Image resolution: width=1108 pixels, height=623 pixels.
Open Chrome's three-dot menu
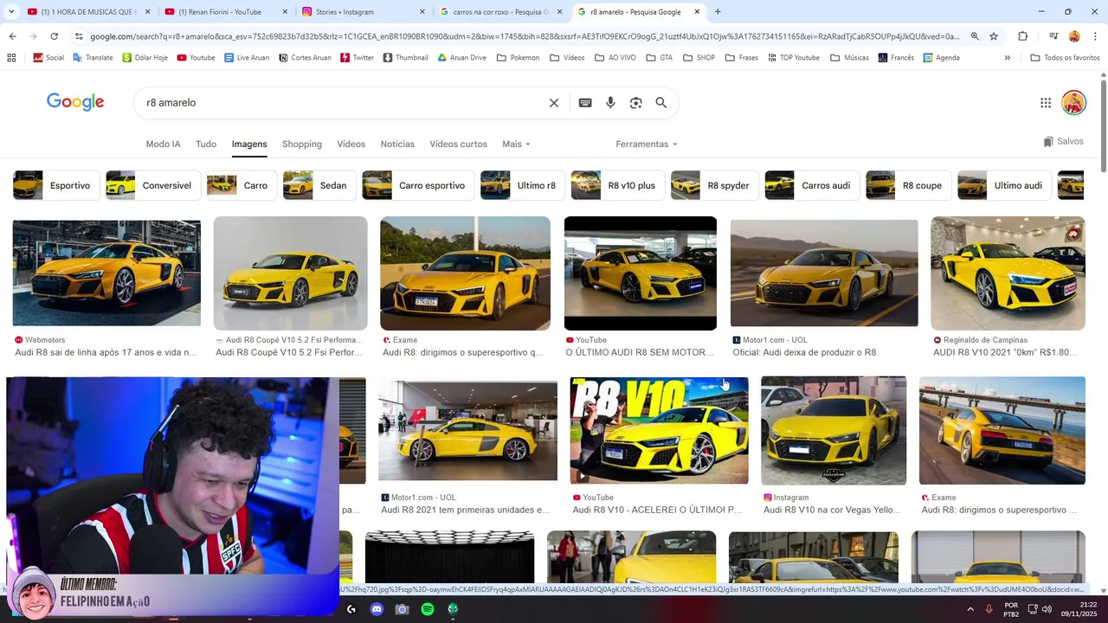[x=1094, y=36]
